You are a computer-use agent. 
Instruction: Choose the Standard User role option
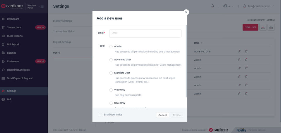click(111, 73)
